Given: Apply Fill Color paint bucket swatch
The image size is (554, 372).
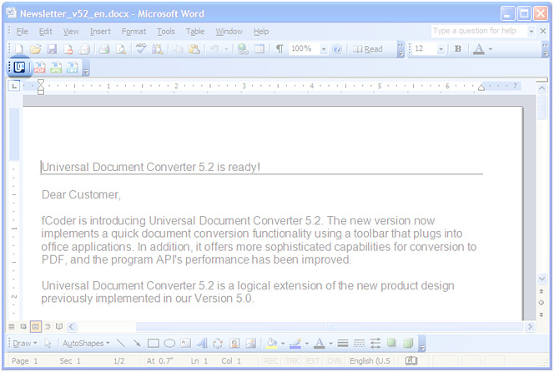Looking at the screenshot, I should point(271,344).
